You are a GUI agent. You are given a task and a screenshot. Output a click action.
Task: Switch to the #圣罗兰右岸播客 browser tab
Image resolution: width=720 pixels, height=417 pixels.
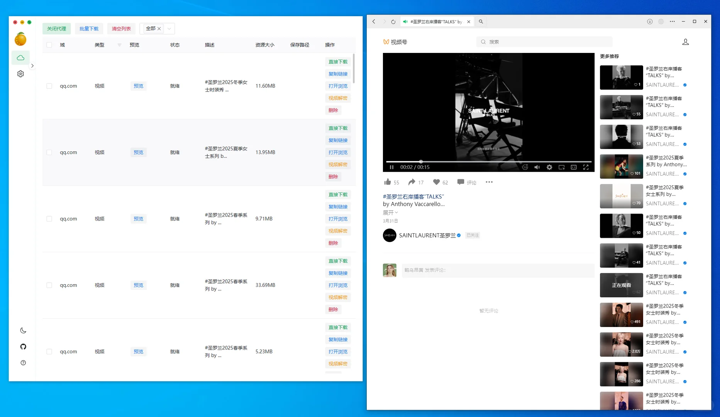point(436,22)
